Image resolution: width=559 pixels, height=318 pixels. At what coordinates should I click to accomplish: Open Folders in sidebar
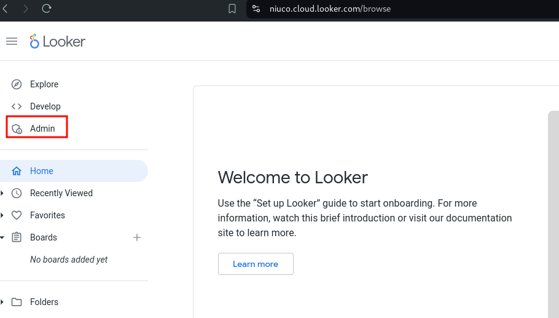[x=44, y=302]
